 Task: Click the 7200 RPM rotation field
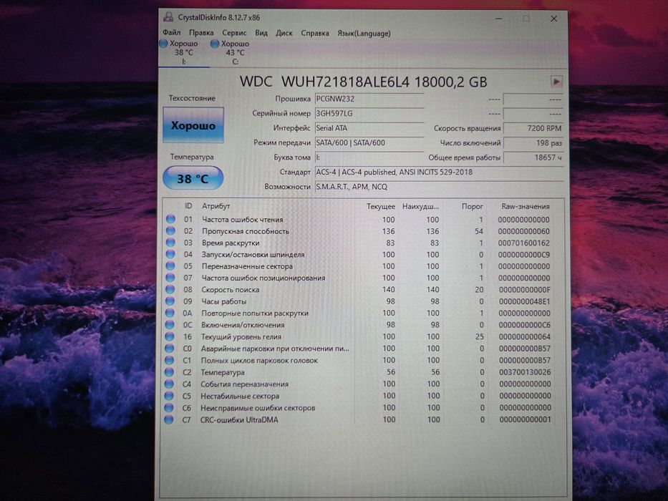pyautogui.click(x=533, y=128)
